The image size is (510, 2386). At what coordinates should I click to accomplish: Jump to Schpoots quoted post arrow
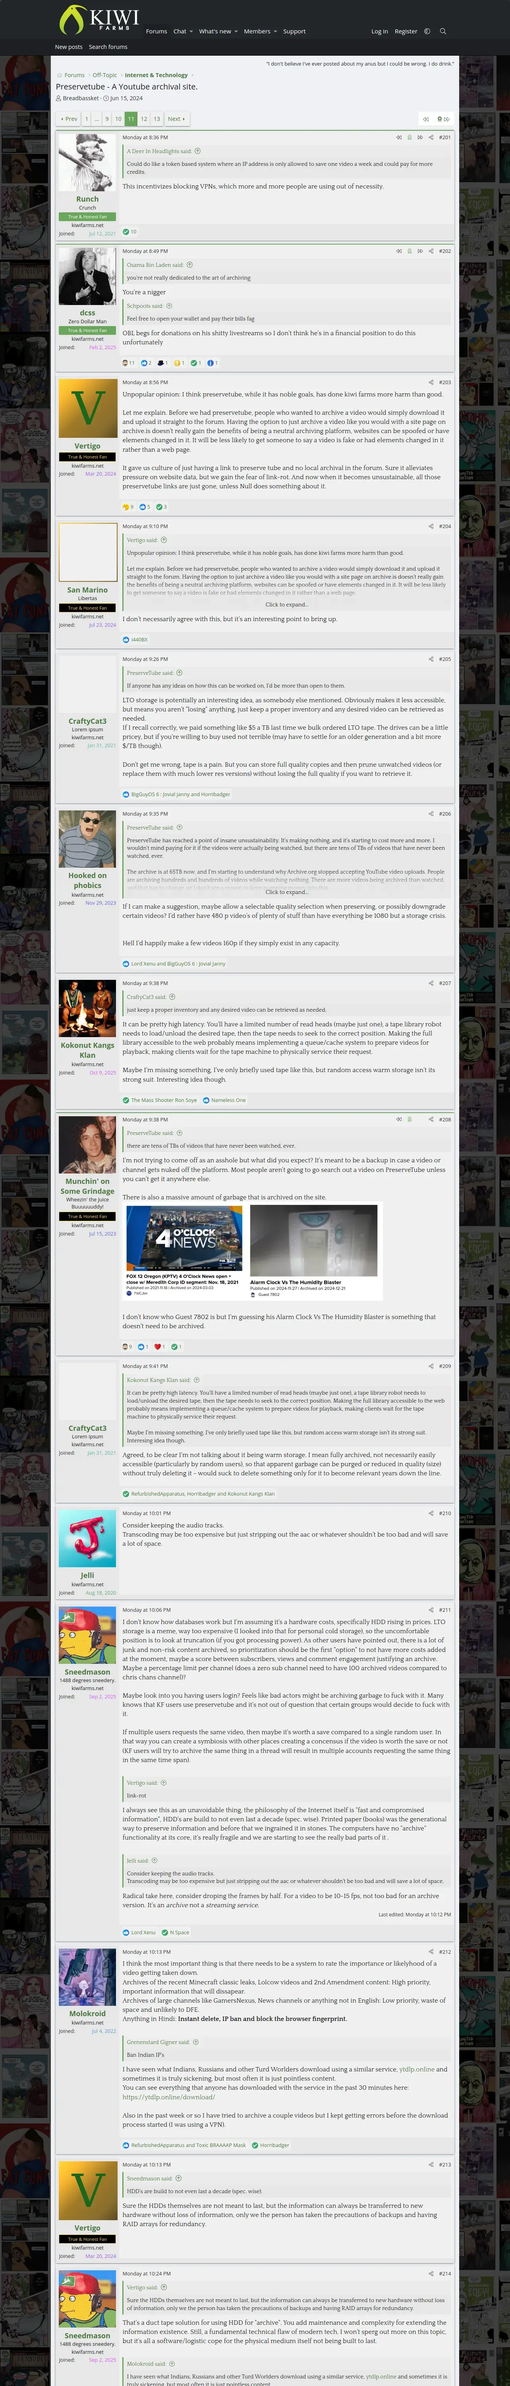click(168, 306)
